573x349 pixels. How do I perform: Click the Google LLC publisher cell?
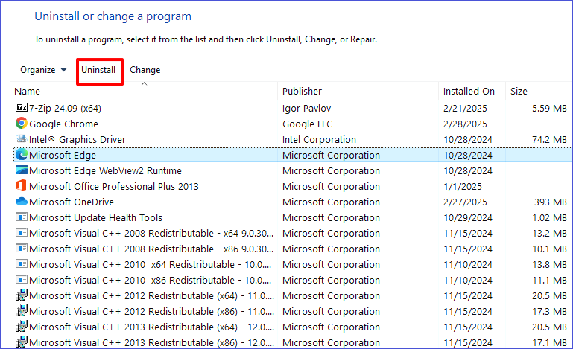(x=307, y=124)
